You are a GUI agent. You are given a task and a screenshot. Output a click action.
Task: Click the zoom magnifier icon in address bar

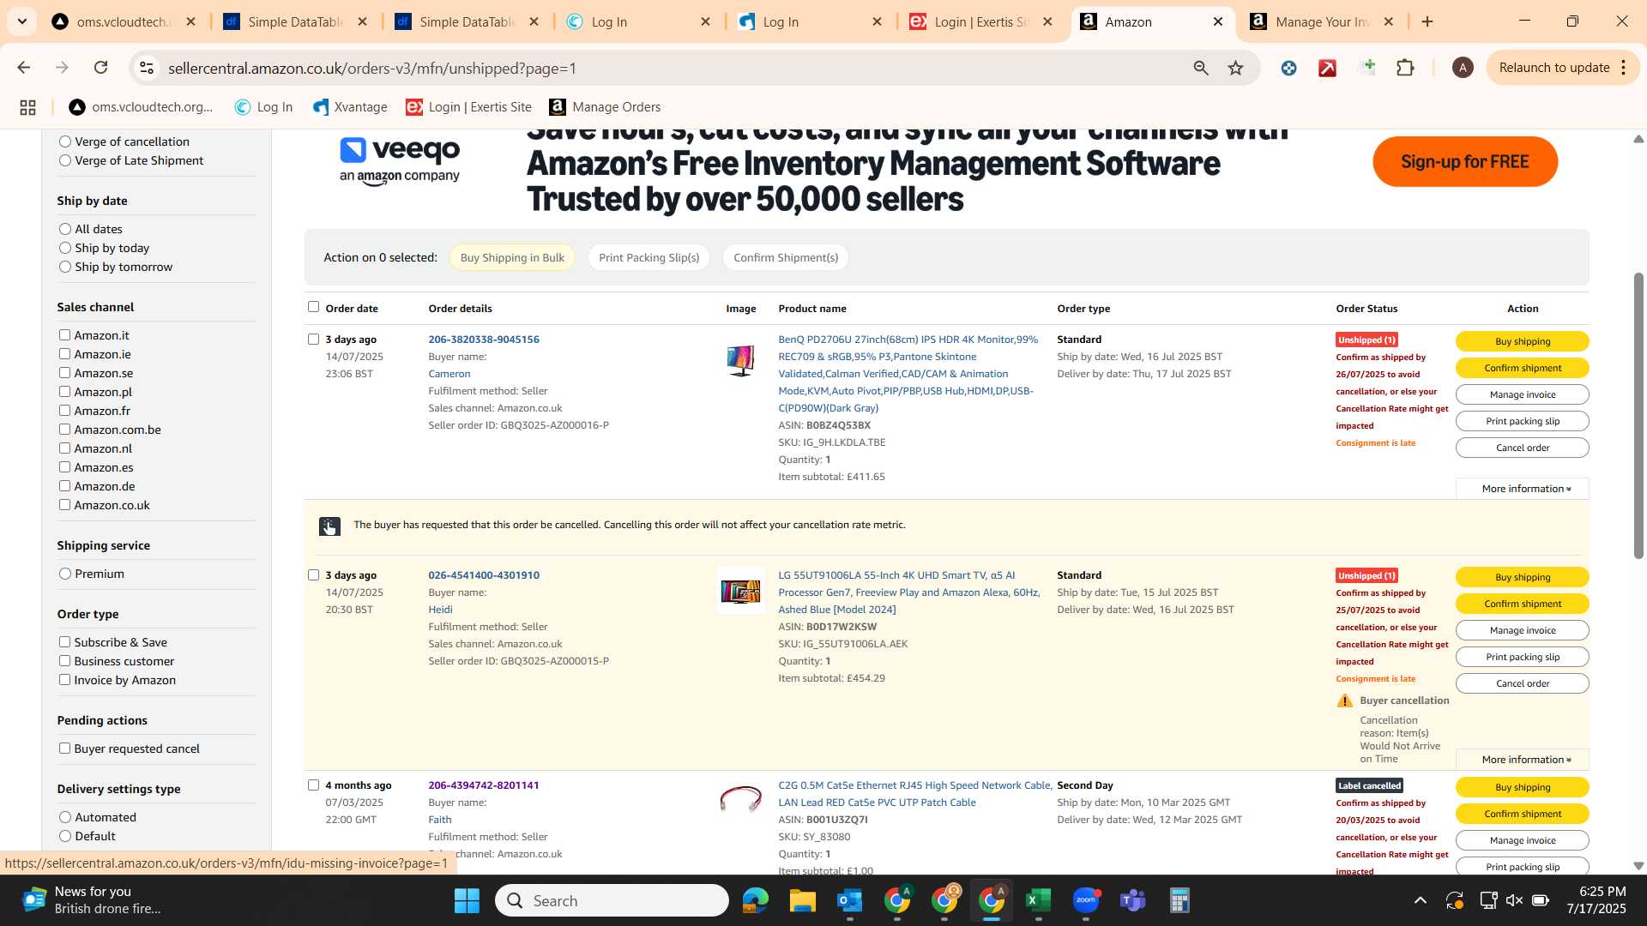coord(1201,68)
